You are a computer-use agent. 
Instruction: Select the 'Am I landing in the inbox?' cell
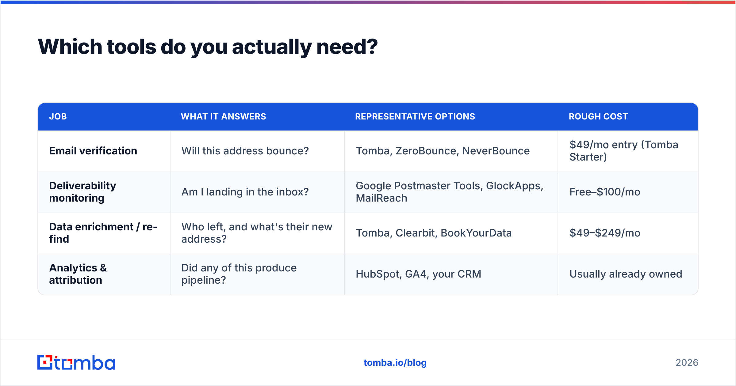257,192
